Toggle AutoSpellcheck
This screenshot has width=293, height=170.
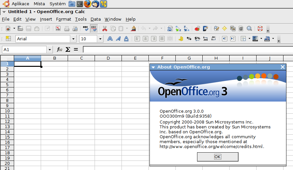(x=94, y=28)
